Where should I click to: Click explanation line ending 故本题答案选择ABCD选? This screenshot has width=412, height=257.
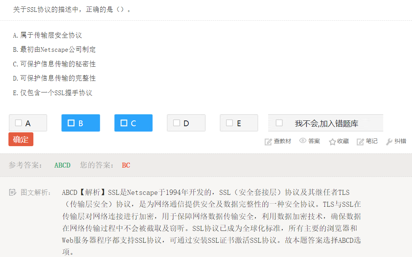[211, 240]
